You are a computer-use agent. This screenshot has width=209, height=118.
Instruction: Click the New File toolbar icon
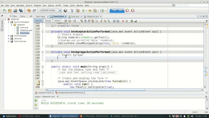click(5, 10)
